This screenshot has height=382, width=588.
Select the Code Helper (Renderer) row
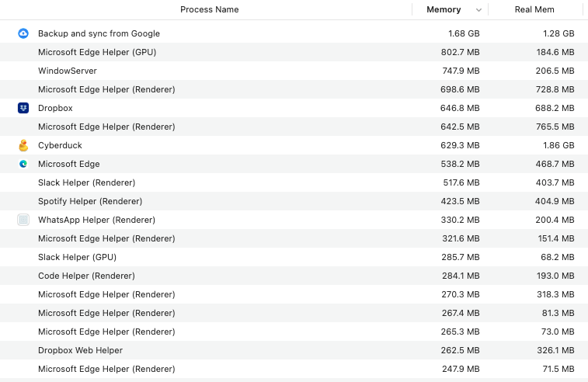(294, 276)
